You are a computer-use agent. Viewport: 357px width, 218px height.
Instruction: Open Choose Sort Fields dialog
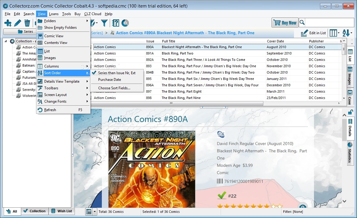coord(117,88)
